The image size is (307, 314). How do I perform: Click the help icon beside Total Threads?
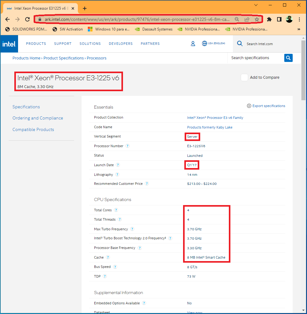(120, 219)
